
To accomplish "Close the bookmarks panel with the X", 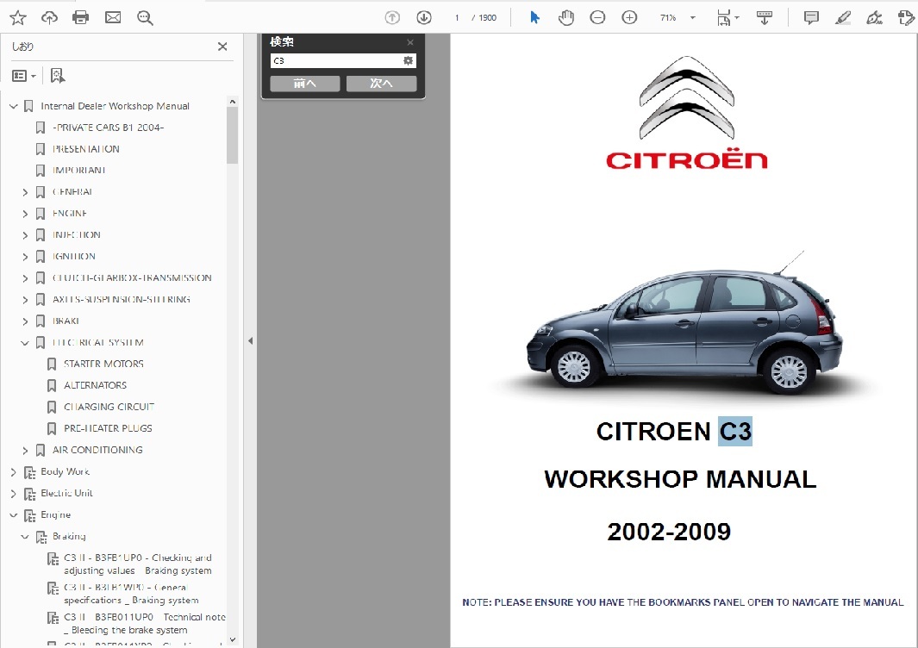I will 222,47.
